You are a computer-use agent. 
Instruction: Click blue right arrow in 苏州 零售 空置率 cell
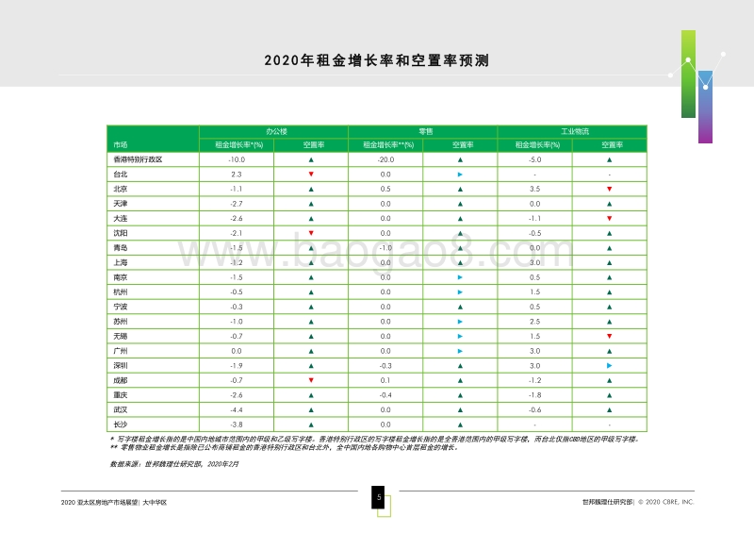click(x=460, y=322)
